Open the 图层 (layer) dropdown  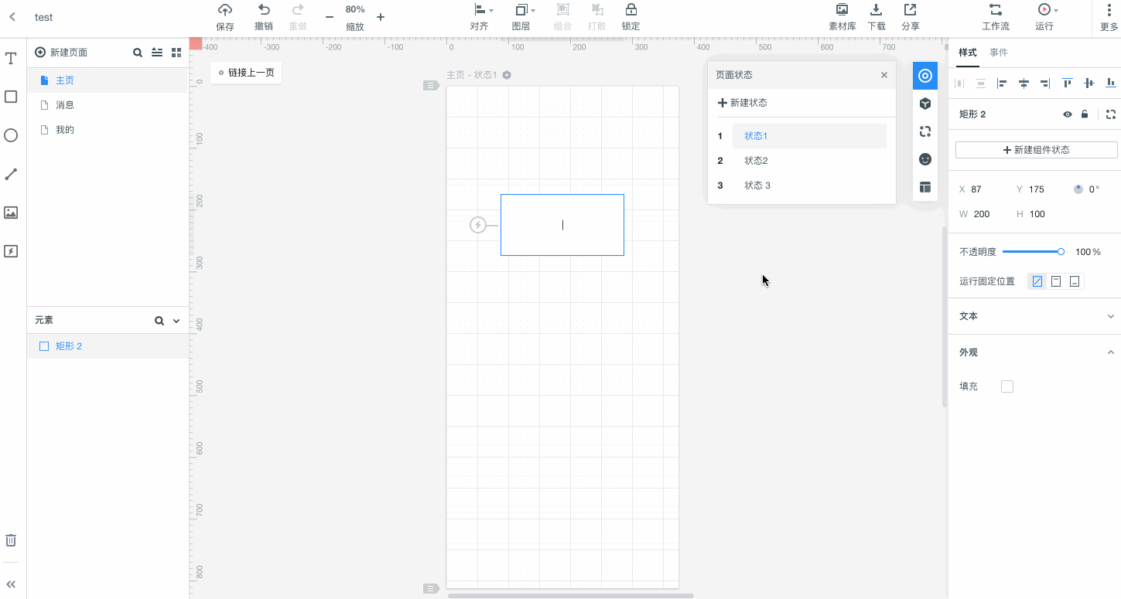525,17
